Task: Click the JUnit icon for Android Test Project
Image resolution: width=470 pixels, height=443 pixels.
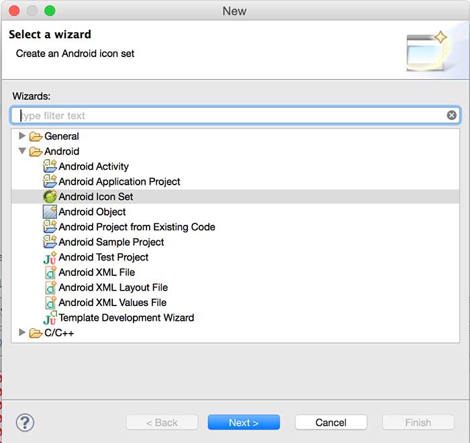Action: [x=50, y=258]
